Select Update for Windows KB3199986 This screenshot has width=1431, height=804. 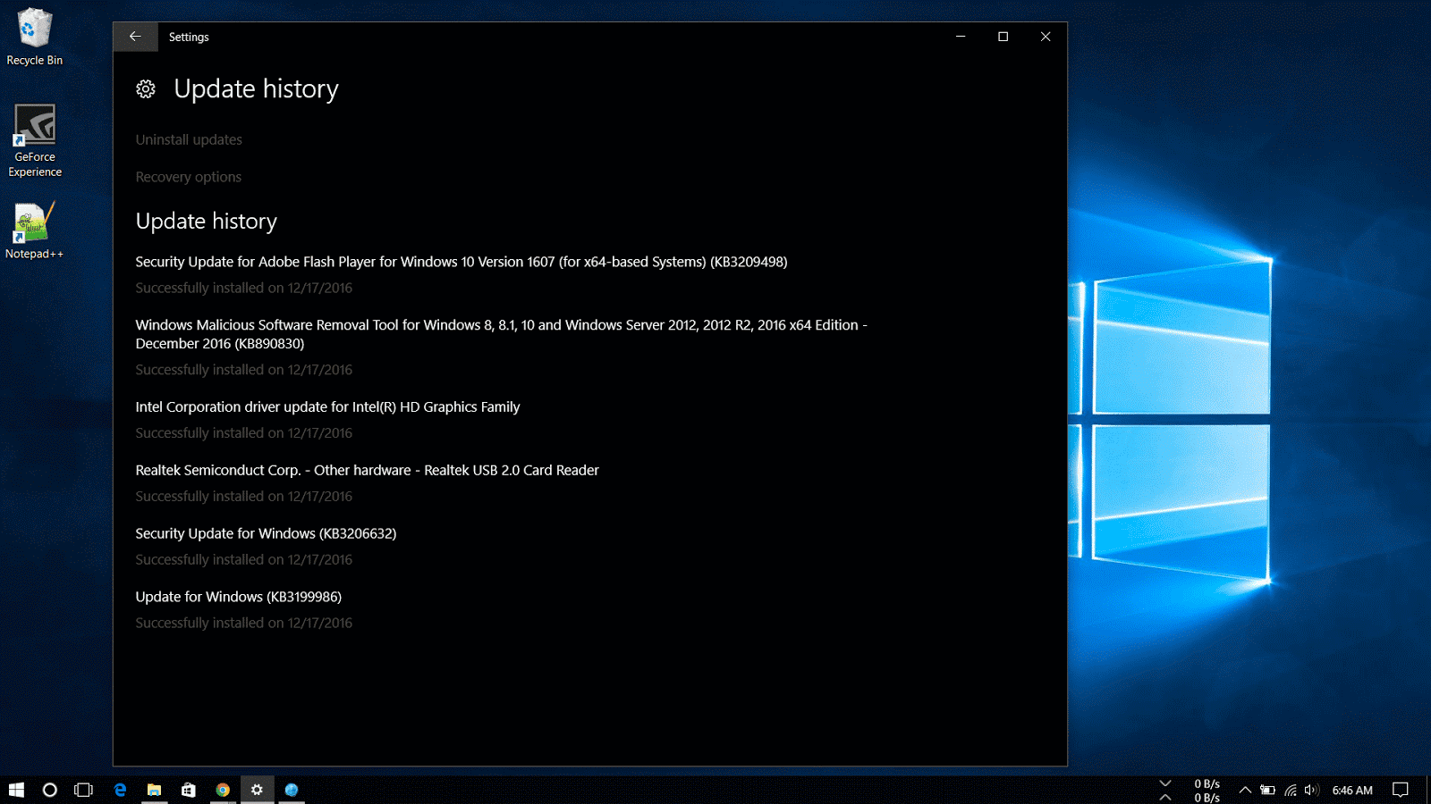[238, 597]
